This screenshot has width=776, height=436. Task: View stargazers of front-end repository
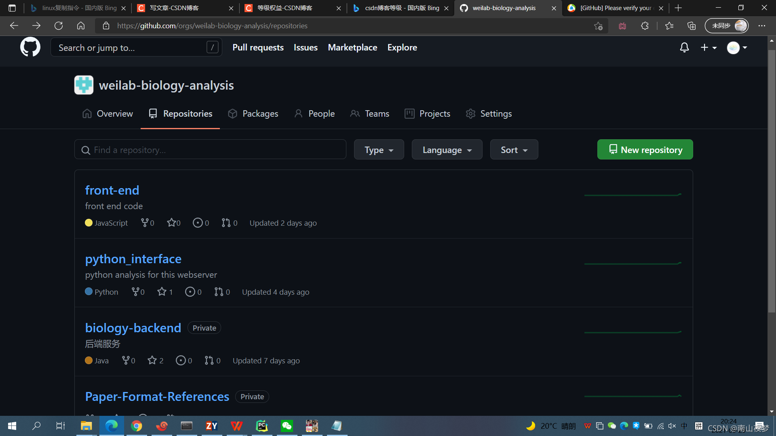[174, 223]
